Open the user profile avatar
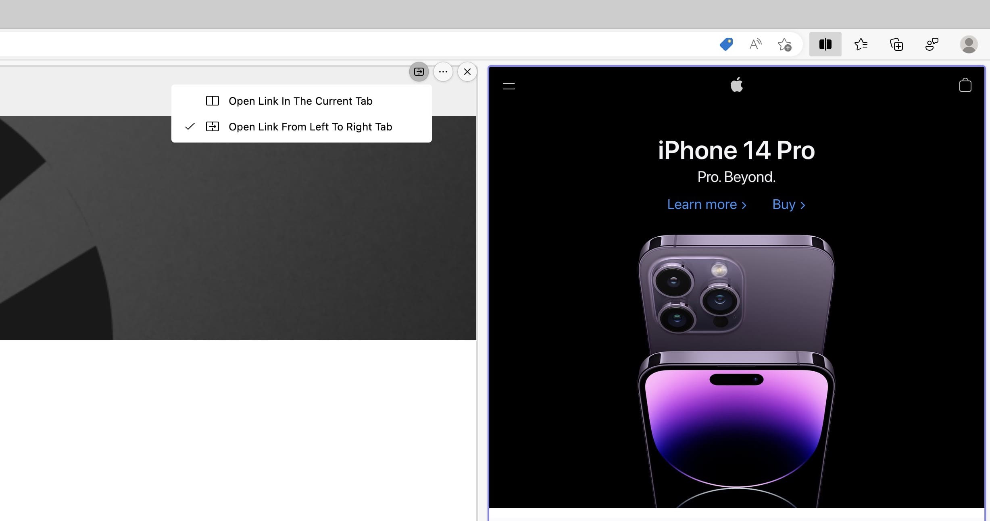 969,44
